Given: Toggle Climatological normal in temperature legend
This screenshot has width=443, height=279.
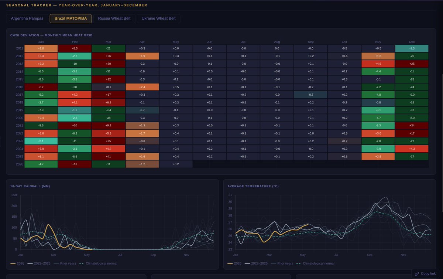Looking at the screenshot, I should coord(315,263).
